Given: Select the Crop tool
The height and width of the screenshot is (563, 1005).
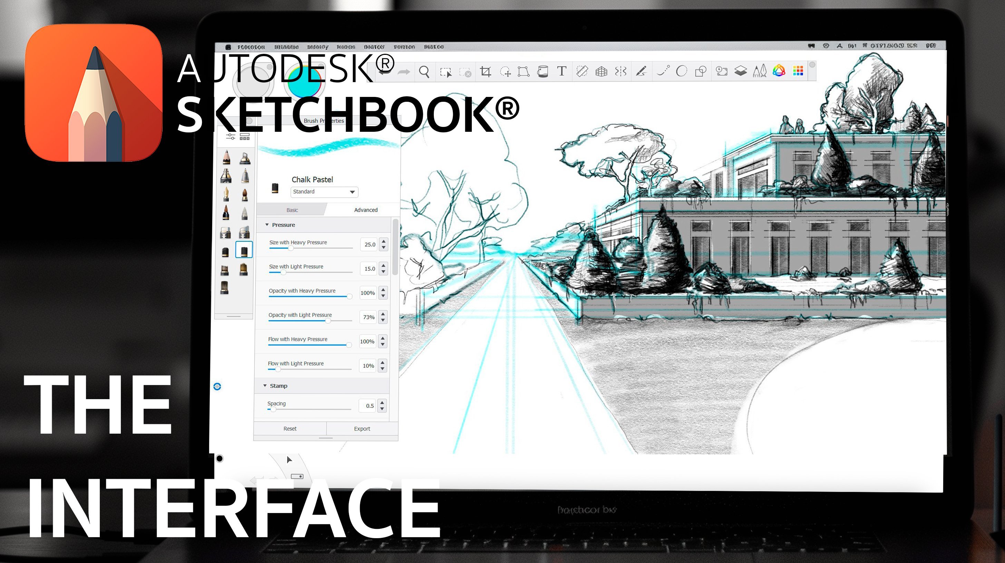Looking at the screenshot, I should point(485,72).
